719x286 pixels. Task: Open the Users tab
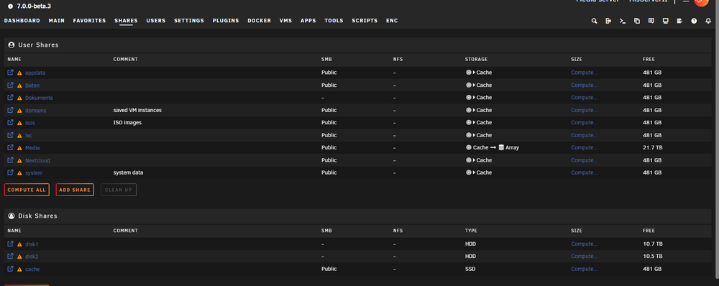pyautogui.click(x=156, y=21)
